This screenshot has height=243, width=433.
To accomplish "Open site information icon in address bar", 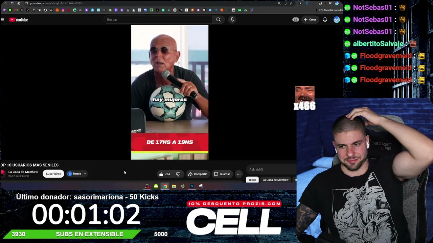I will (26, 3).
